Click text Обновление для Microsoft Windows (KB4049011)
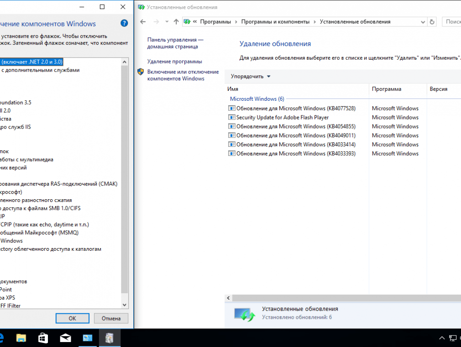461x347 pixels. [296, 135]
